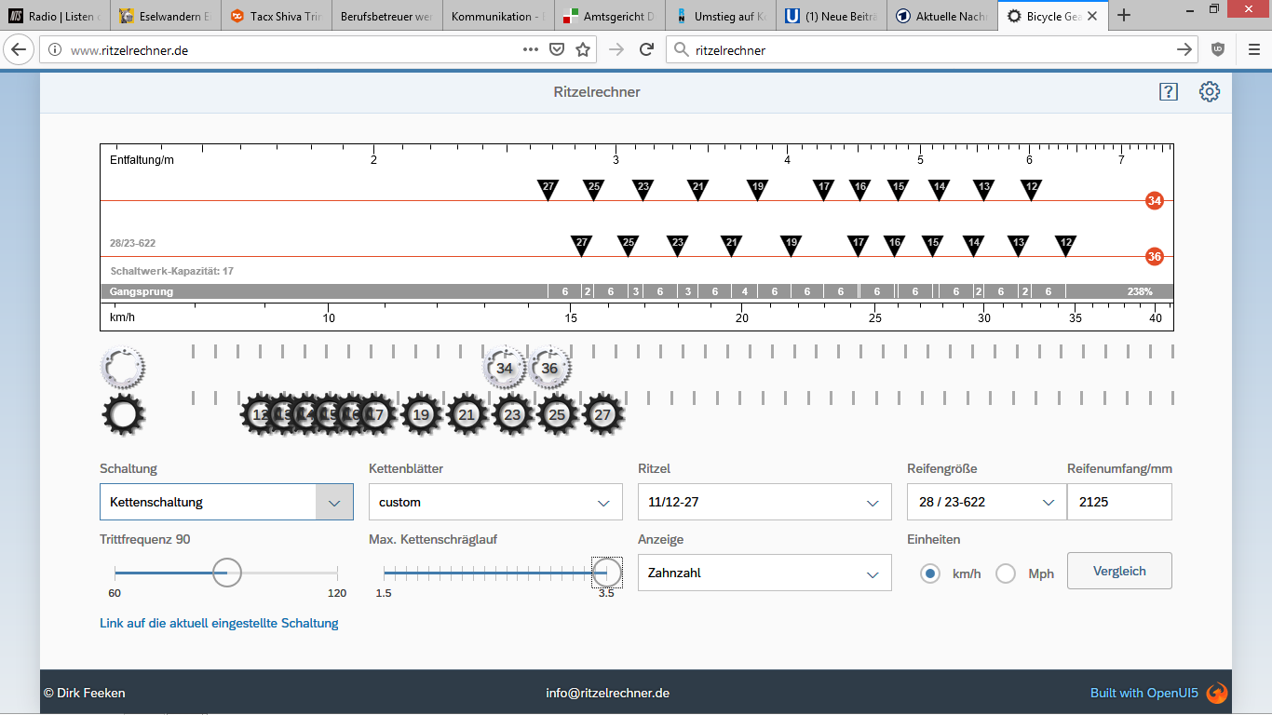Open link auf die aktuell eingestellte Schaltung
This screenshot has width=1272, height=715.
pos(219,623)
